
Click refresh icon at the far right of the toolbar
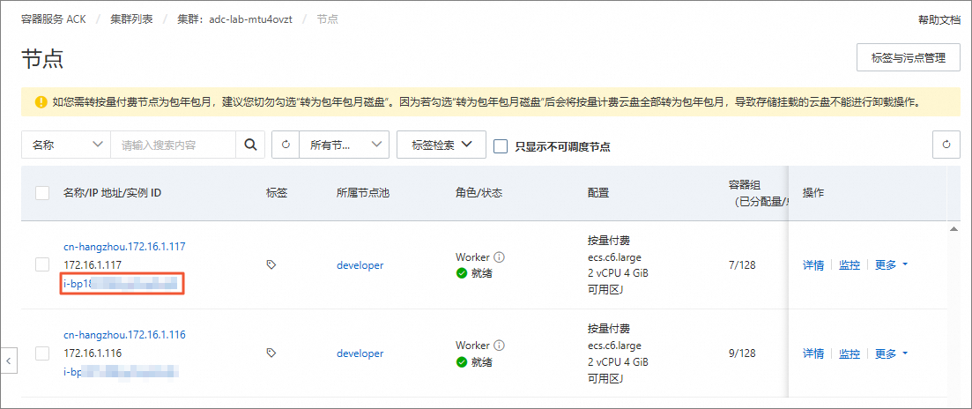pos(946,145)
